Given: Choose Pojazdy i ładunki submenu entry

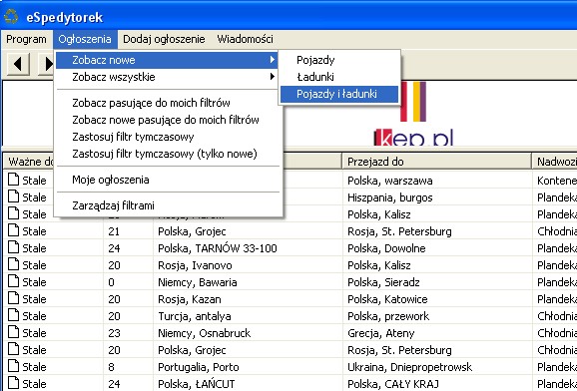Looking at the screenshot, I should pyautogui.click(x=339, y=94).
